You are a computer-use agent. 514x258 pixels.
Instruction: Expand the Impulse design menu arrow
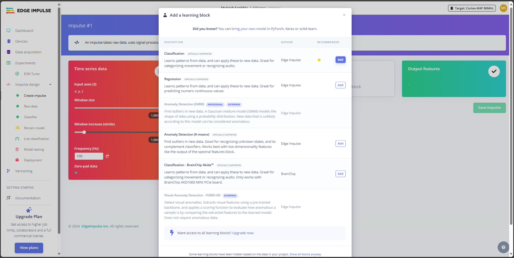(x=50, y=85)
